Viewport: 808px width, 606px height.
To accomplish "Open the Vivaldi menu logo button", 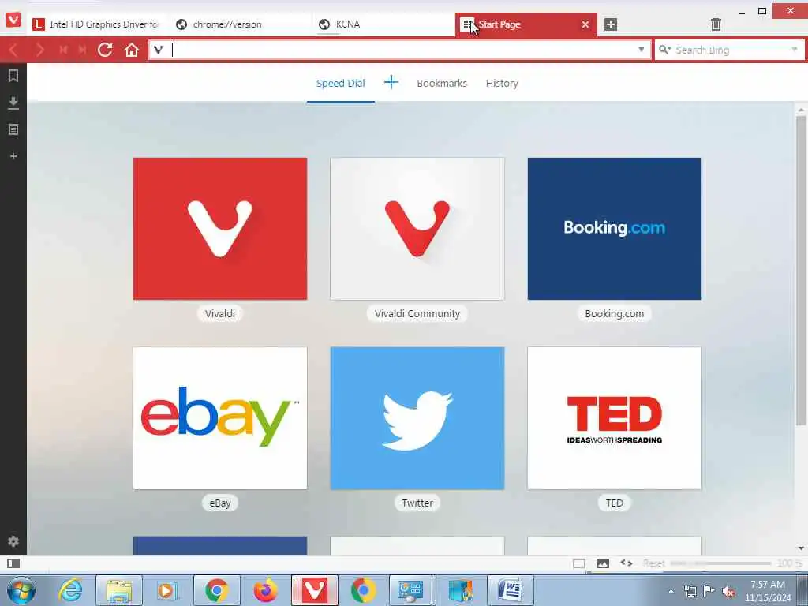I will (x=13, y=20).
